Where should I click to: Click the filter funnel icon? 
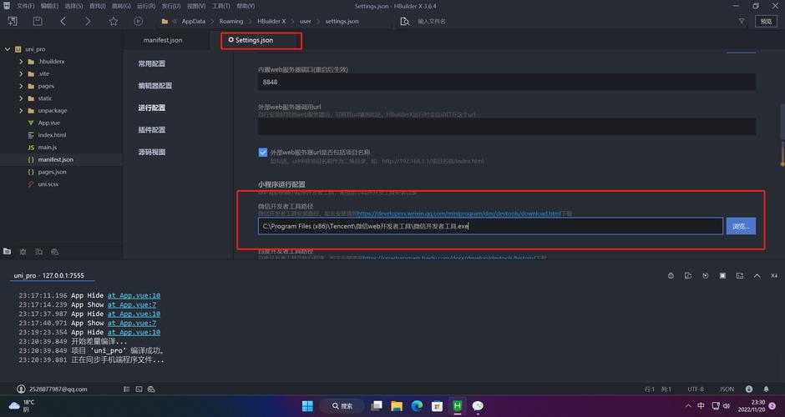coord(742,22)
